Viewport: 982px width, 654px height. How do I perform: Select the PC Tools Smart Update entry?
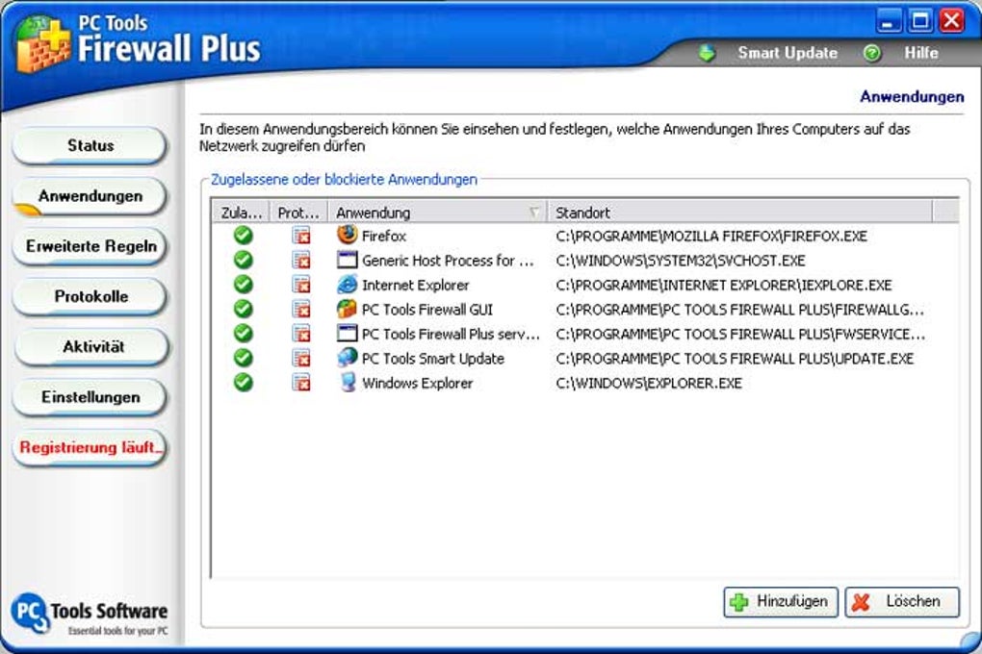pos(433,358)
